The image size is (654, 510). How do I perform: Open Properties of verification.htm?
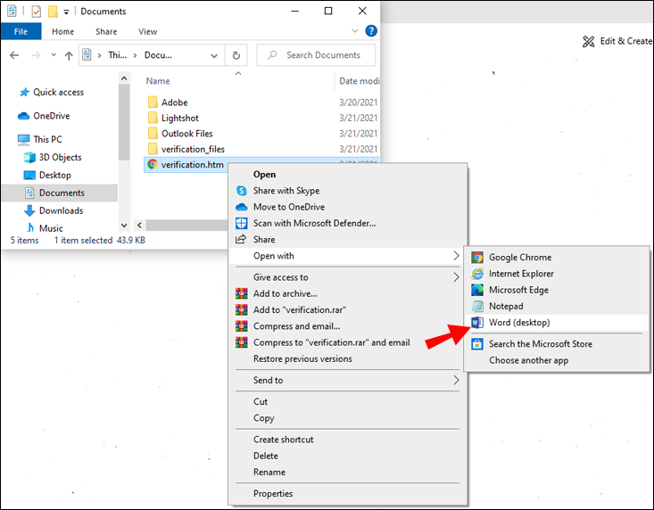pyautogui.click(x=347, y=493)
